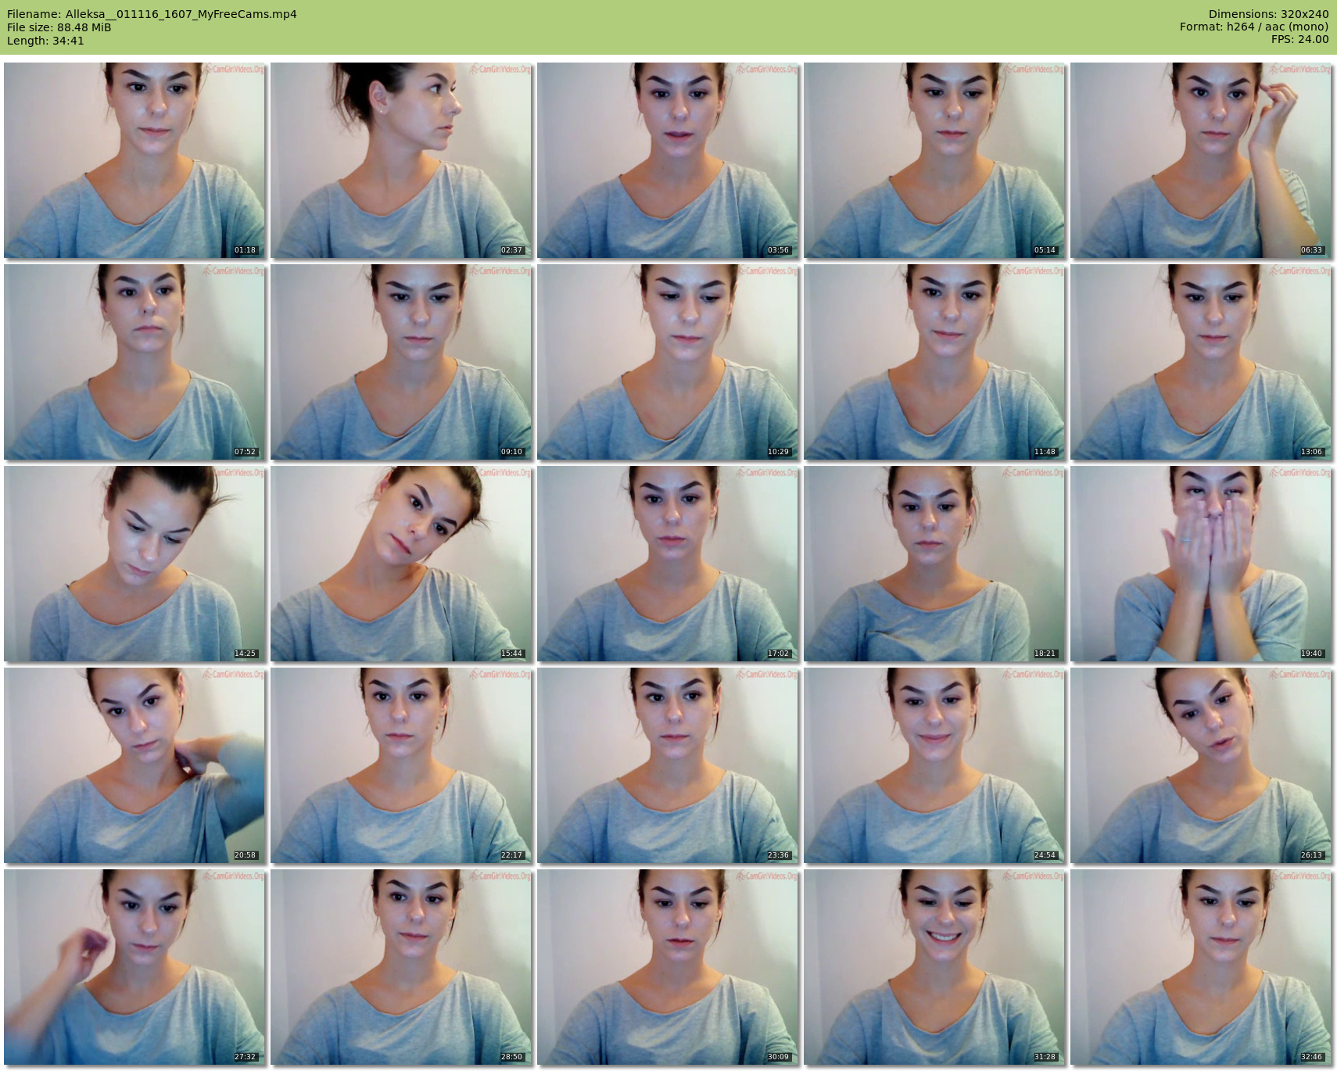Open the 19:40 thumbnail

tap(1201, 564)
